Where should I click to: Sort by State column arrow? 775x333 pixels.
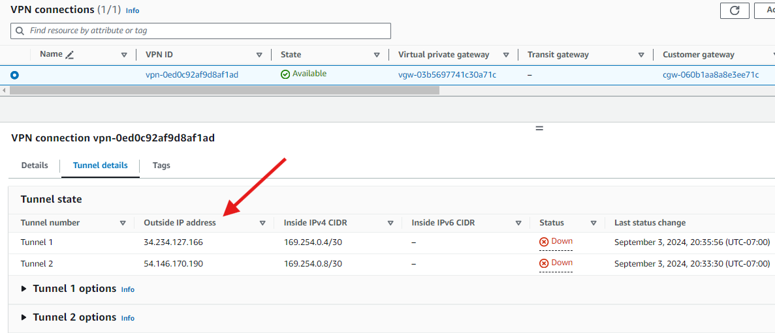[377, 55]
